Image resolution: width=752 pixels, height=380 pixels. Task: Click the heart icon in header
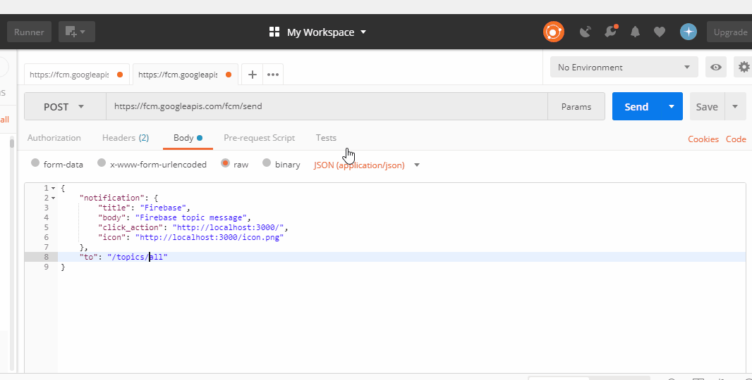click(x=660, y=32)
